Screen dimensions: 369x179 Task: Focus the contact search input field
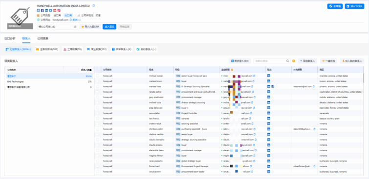[270, 61]
